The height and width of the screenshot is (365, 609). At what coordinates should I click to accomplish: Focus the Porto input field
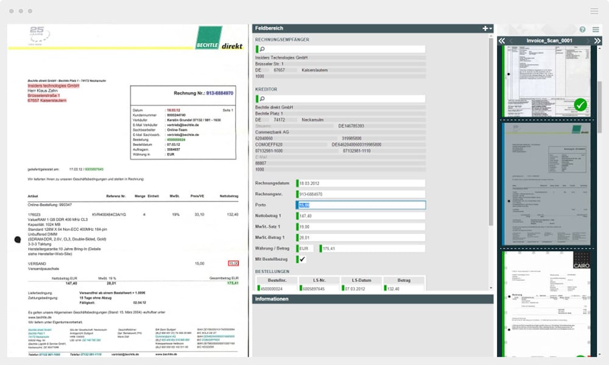click(x=361, y=205)
